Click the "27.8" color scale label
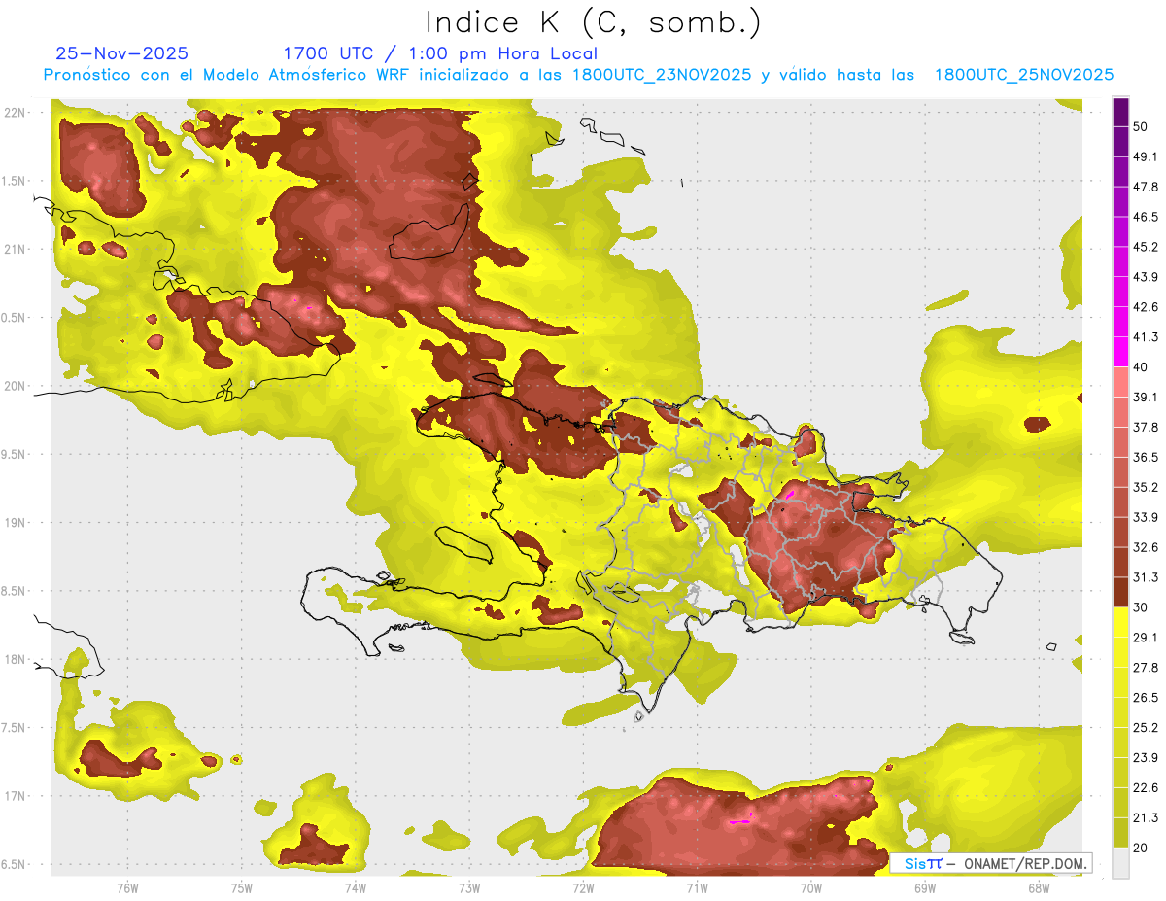This screenshot has width=1166, height=901. tap(1146, 668)
